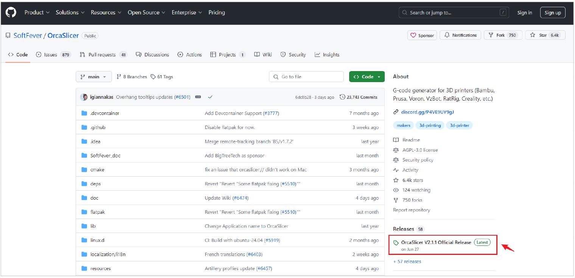Open the SoftFever_doc folder
This screenshot has width=575, height=278.
106,155
